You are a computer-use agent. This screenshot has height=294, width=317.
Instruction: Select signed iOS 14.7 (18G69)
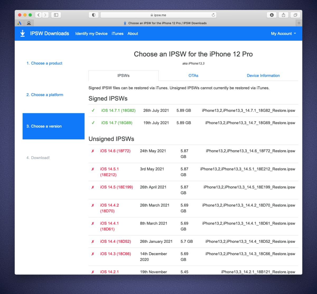point(117,123)
